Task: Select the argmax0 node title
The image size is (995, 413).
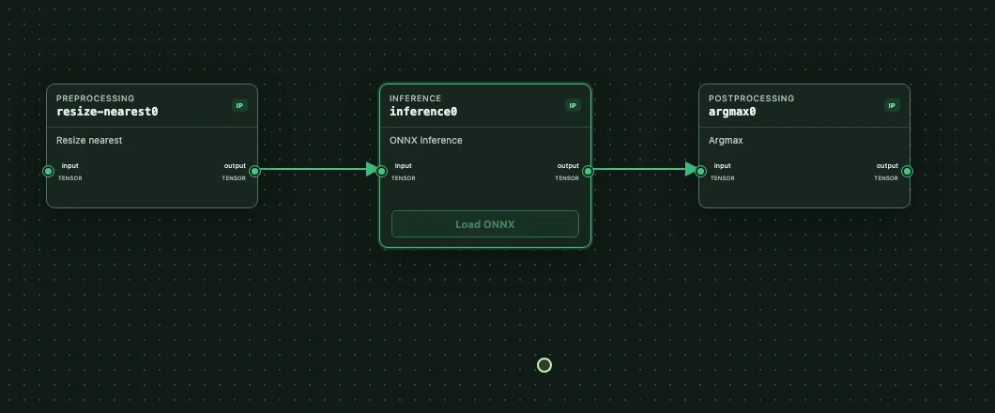Action: 731,112
